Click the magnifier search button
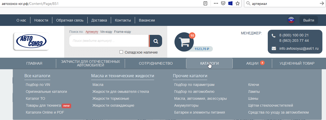326x120 pixels. (x=156, y=41)
